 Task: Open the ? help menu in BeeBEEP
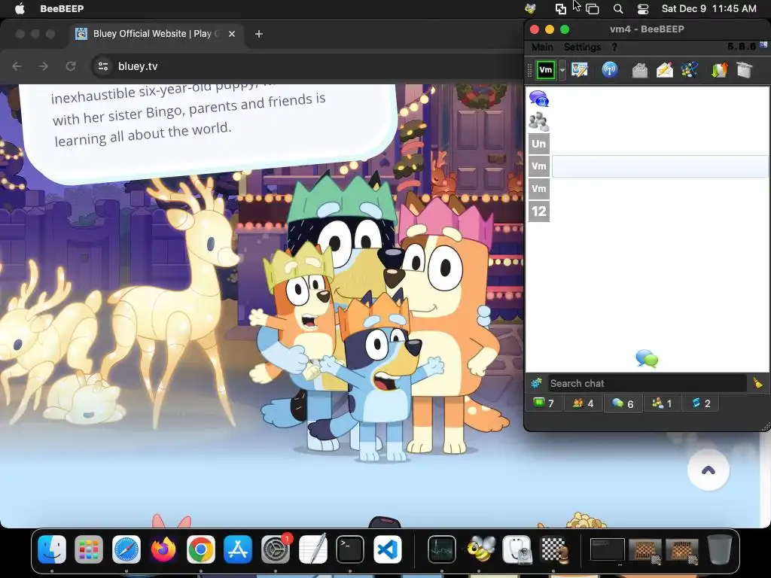[x=614, y=47]
